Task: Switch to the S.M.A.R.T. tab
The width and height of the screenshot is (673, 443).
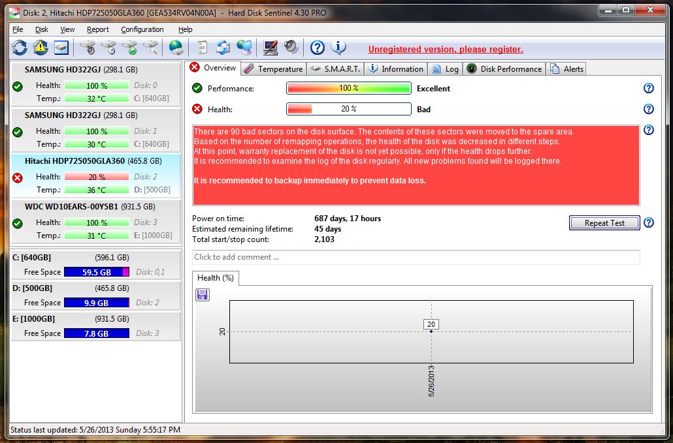Action: 335,69
